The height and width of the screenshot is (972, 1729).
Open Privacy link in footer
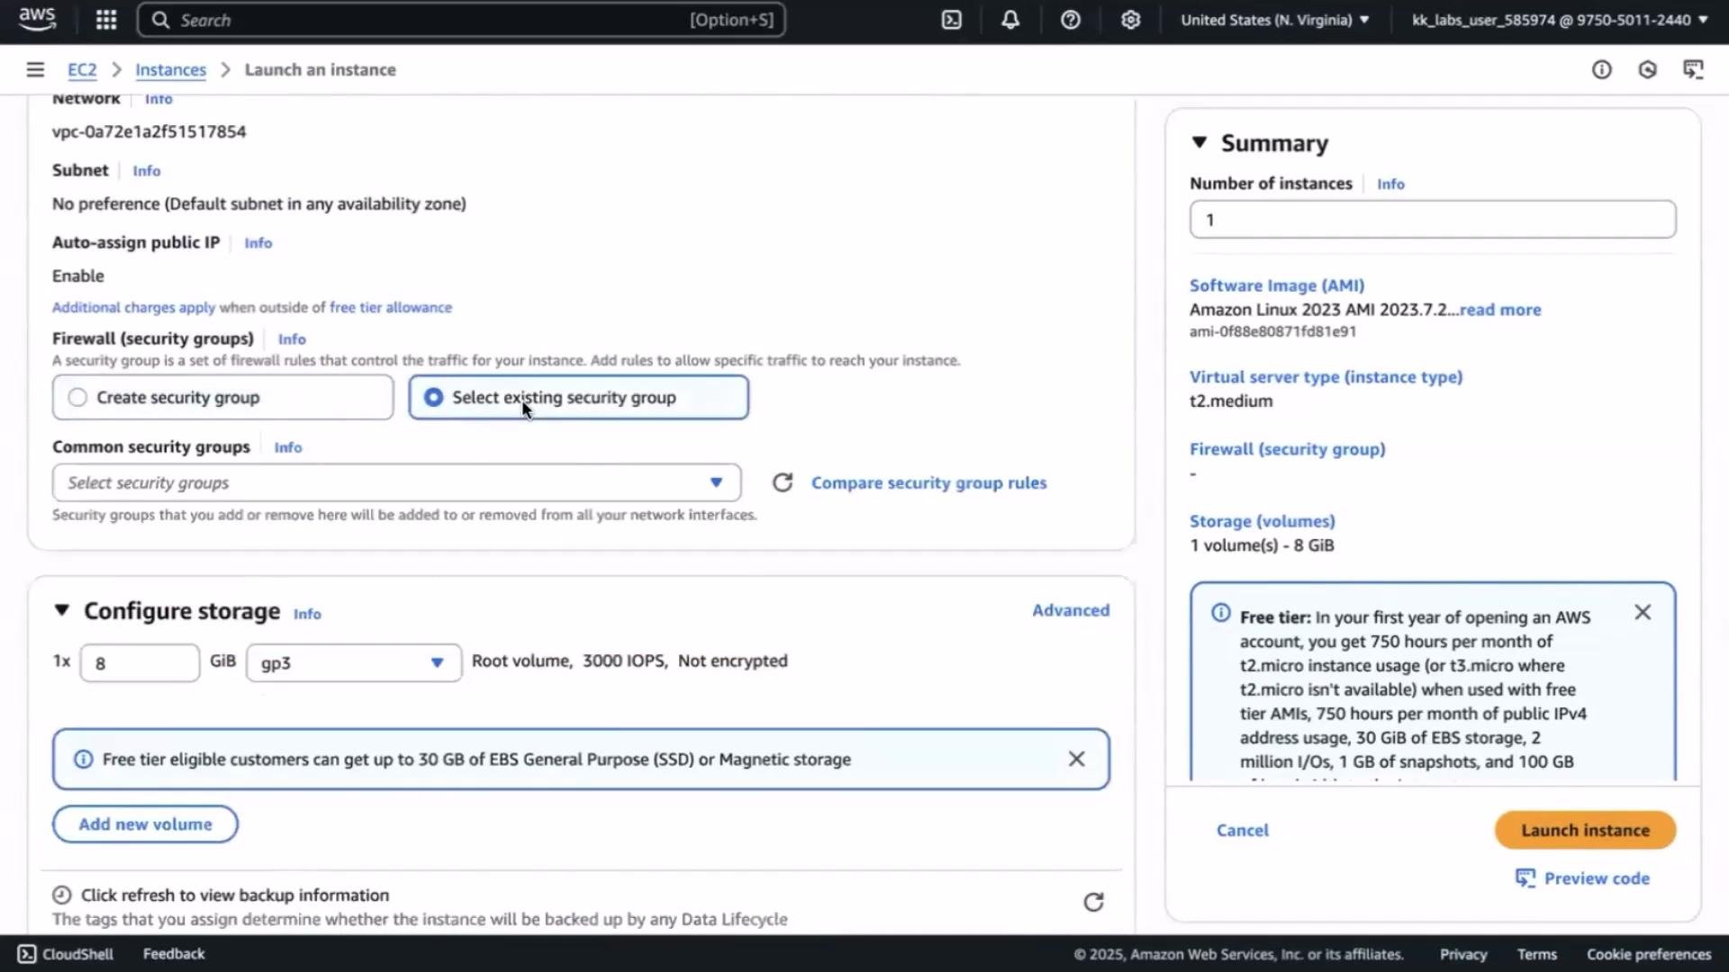pyautogui.click(x=1462, y=954)
